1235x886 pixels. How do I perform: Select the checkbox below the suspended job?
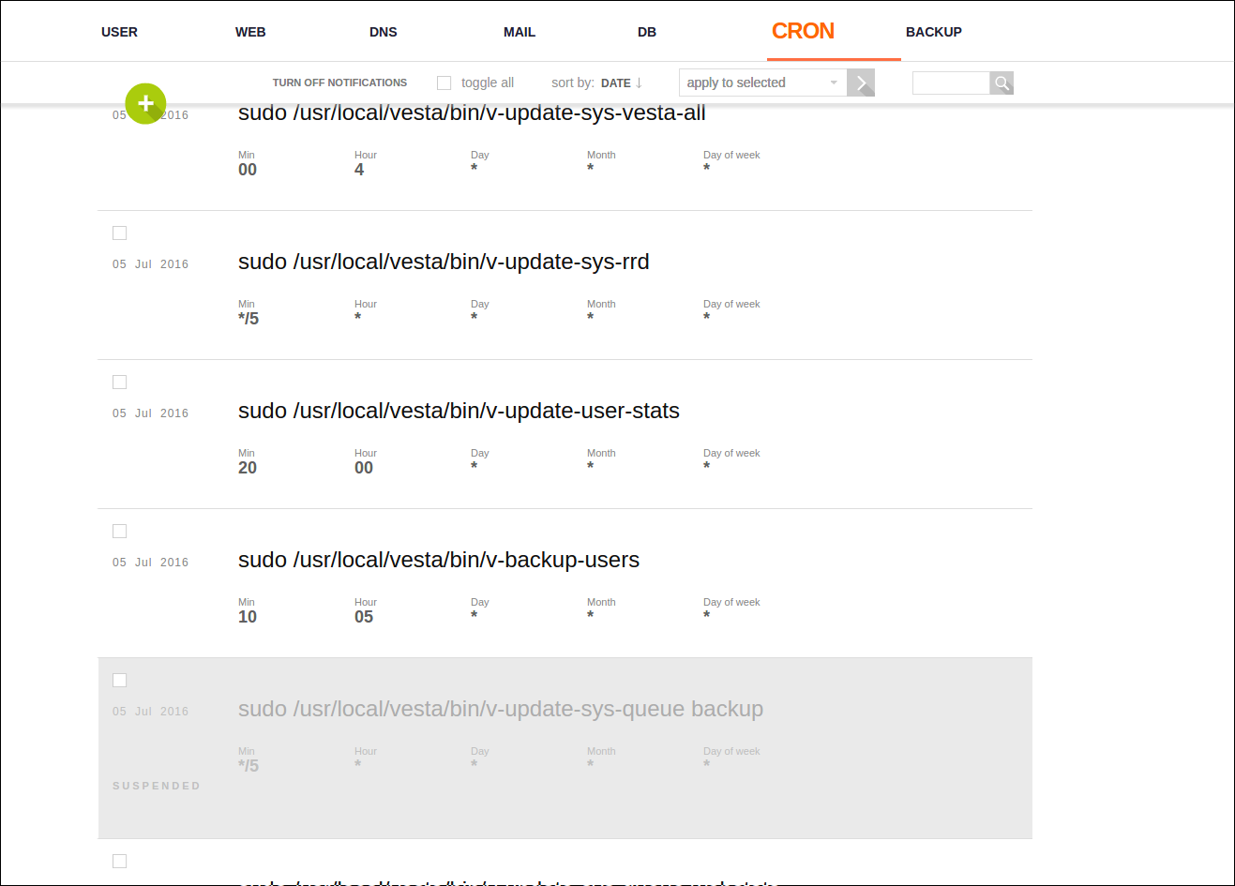pyautogui.click(x=119, y=861)
